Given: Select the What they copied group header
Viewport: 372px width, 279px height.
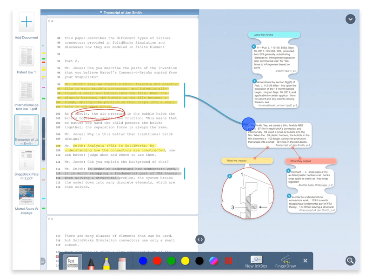Looking at the screenshot, I should [x=311, y=161].
